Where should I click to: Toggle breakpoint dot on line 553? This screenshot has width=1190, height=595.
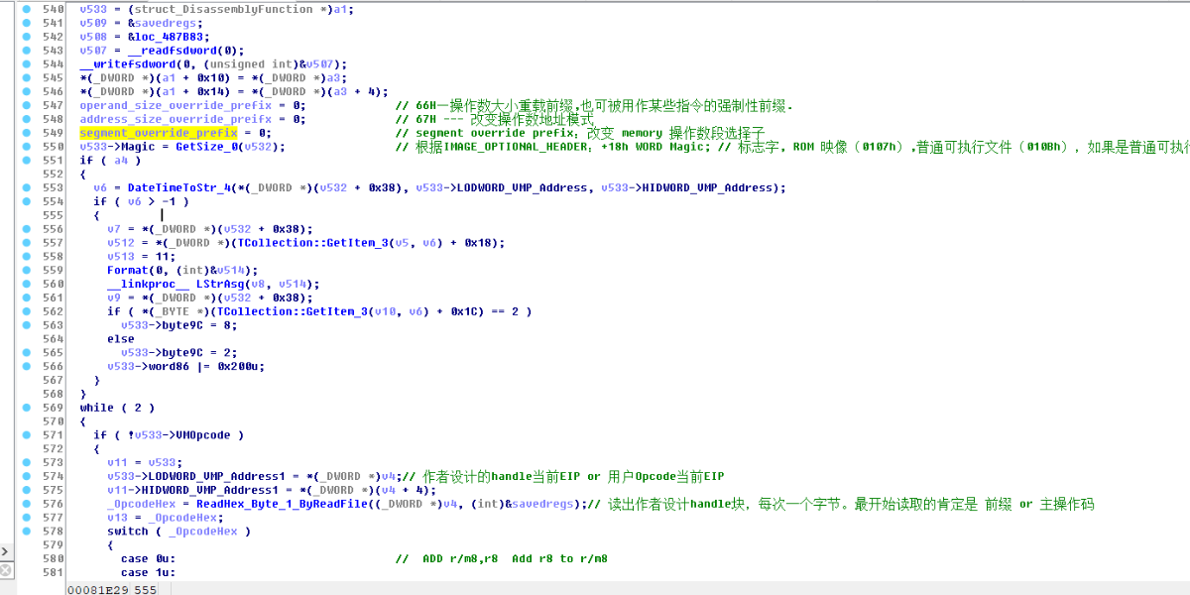(x=26, y=187)
